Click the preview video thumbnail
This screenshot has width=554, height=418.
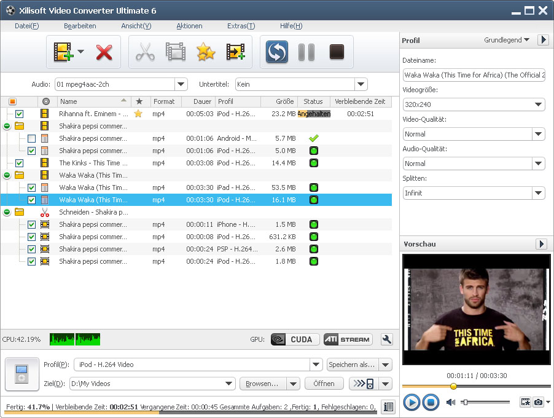point(476,309)
